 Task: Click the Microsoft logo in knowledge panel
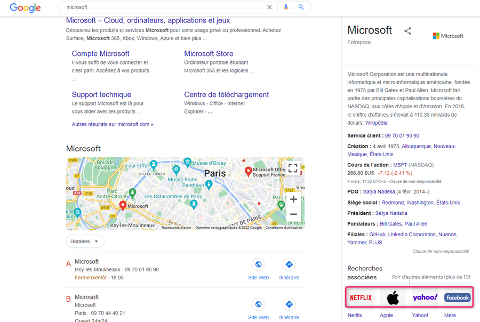tap(448, 36)
